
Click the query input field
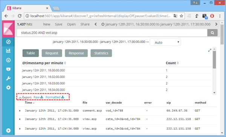tap(112, 33)
